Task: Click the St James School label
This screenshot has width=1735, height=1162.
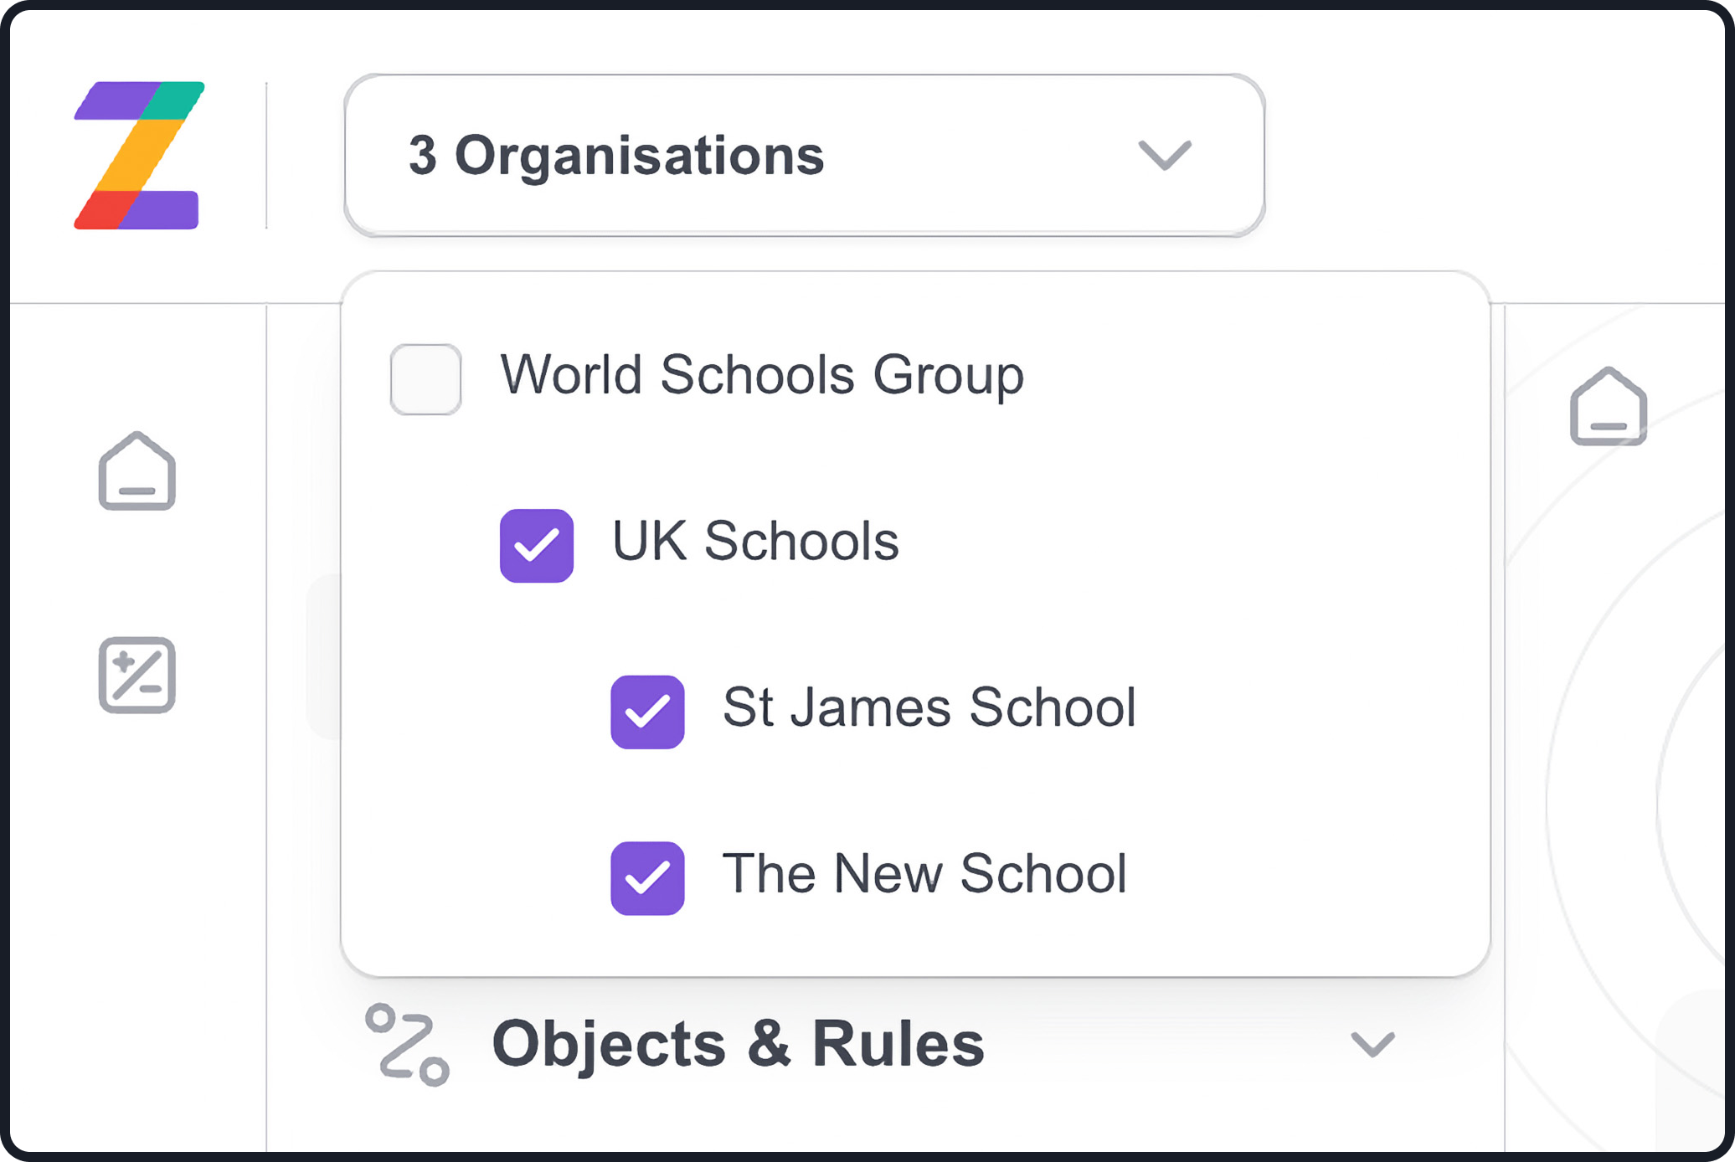Action: pyautogui.click(x=929, y=707)
